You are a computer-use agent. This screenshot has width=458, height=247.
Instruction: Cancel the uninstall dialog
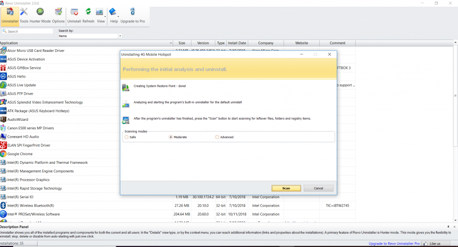click(318, 188)
